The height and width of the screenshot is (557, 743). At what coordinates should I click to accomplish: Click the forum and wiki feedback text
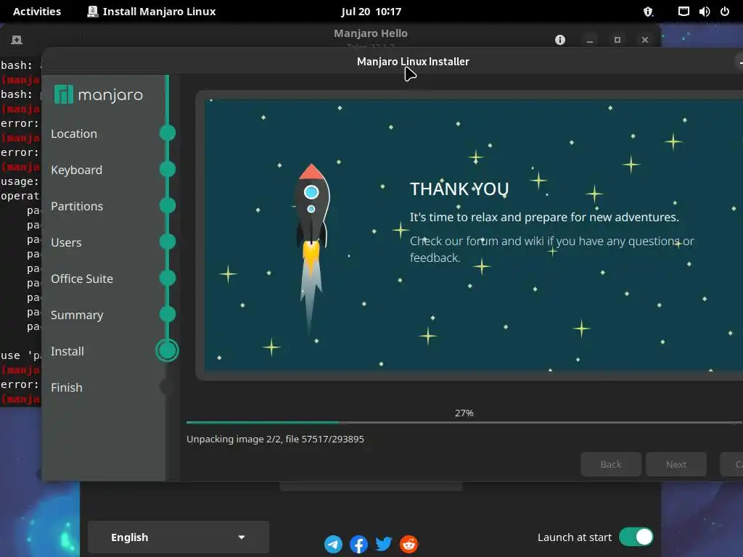pyautogui.click(x=551, y=249)
